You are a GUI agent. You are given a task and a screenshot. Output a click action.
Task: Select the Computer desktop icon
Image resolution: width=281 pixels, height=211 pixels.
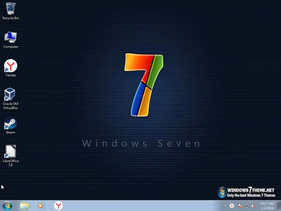click(11, 40)
